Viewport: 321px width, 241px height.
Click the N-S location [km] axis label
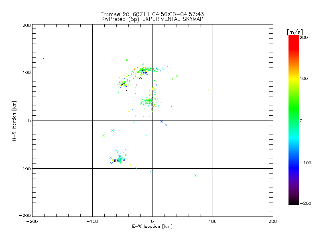[x=14, y=120]
